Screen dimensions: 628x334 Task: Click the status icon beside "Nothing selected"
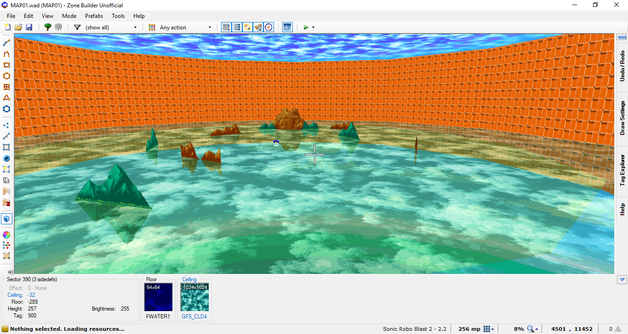point(5,329)
